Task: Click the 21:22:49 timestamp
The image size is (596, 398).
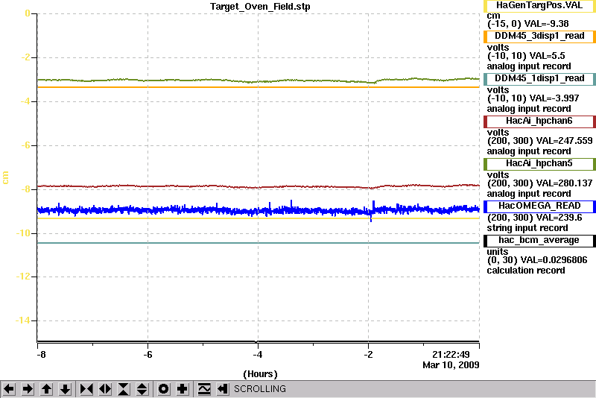Action: click(451, 355)
